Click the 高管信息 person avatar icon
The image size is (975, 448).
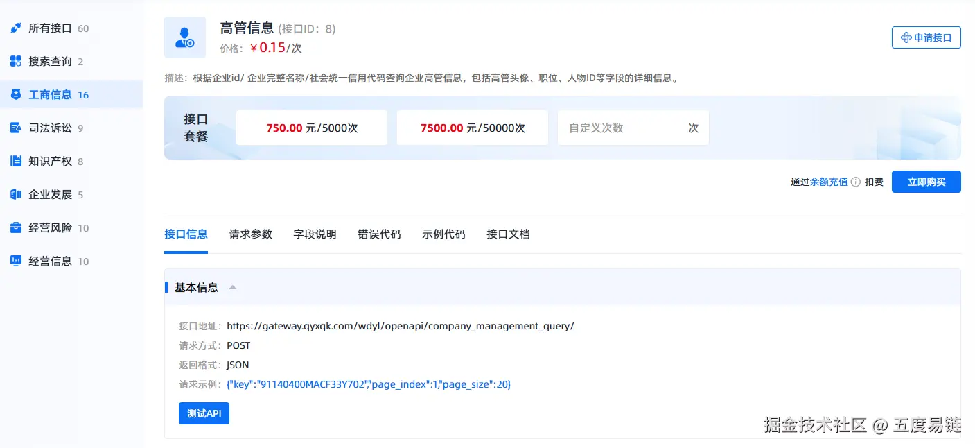[x=185, y=37]
